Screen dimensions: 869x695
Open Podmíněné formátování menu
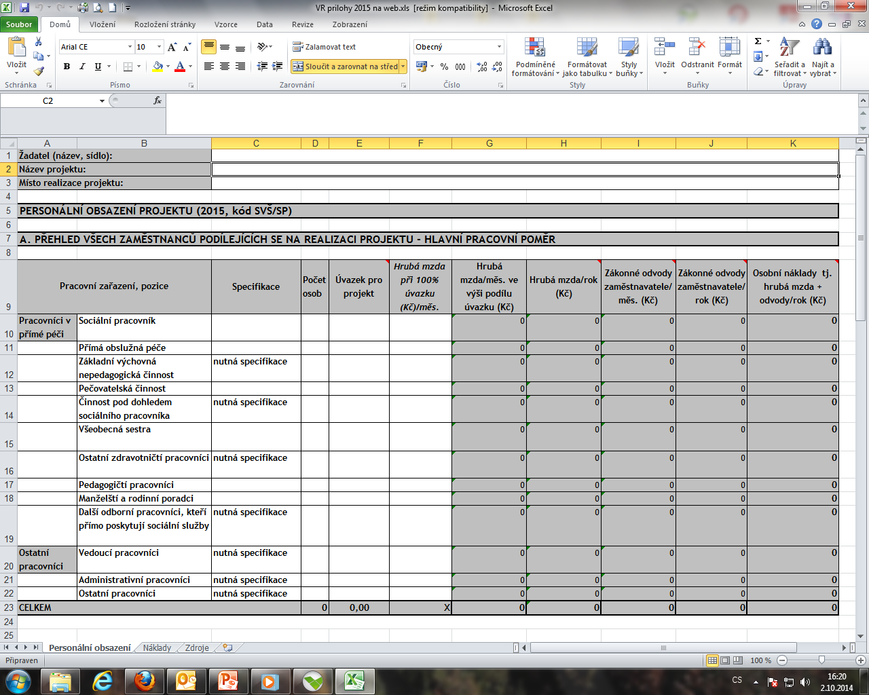535,58
